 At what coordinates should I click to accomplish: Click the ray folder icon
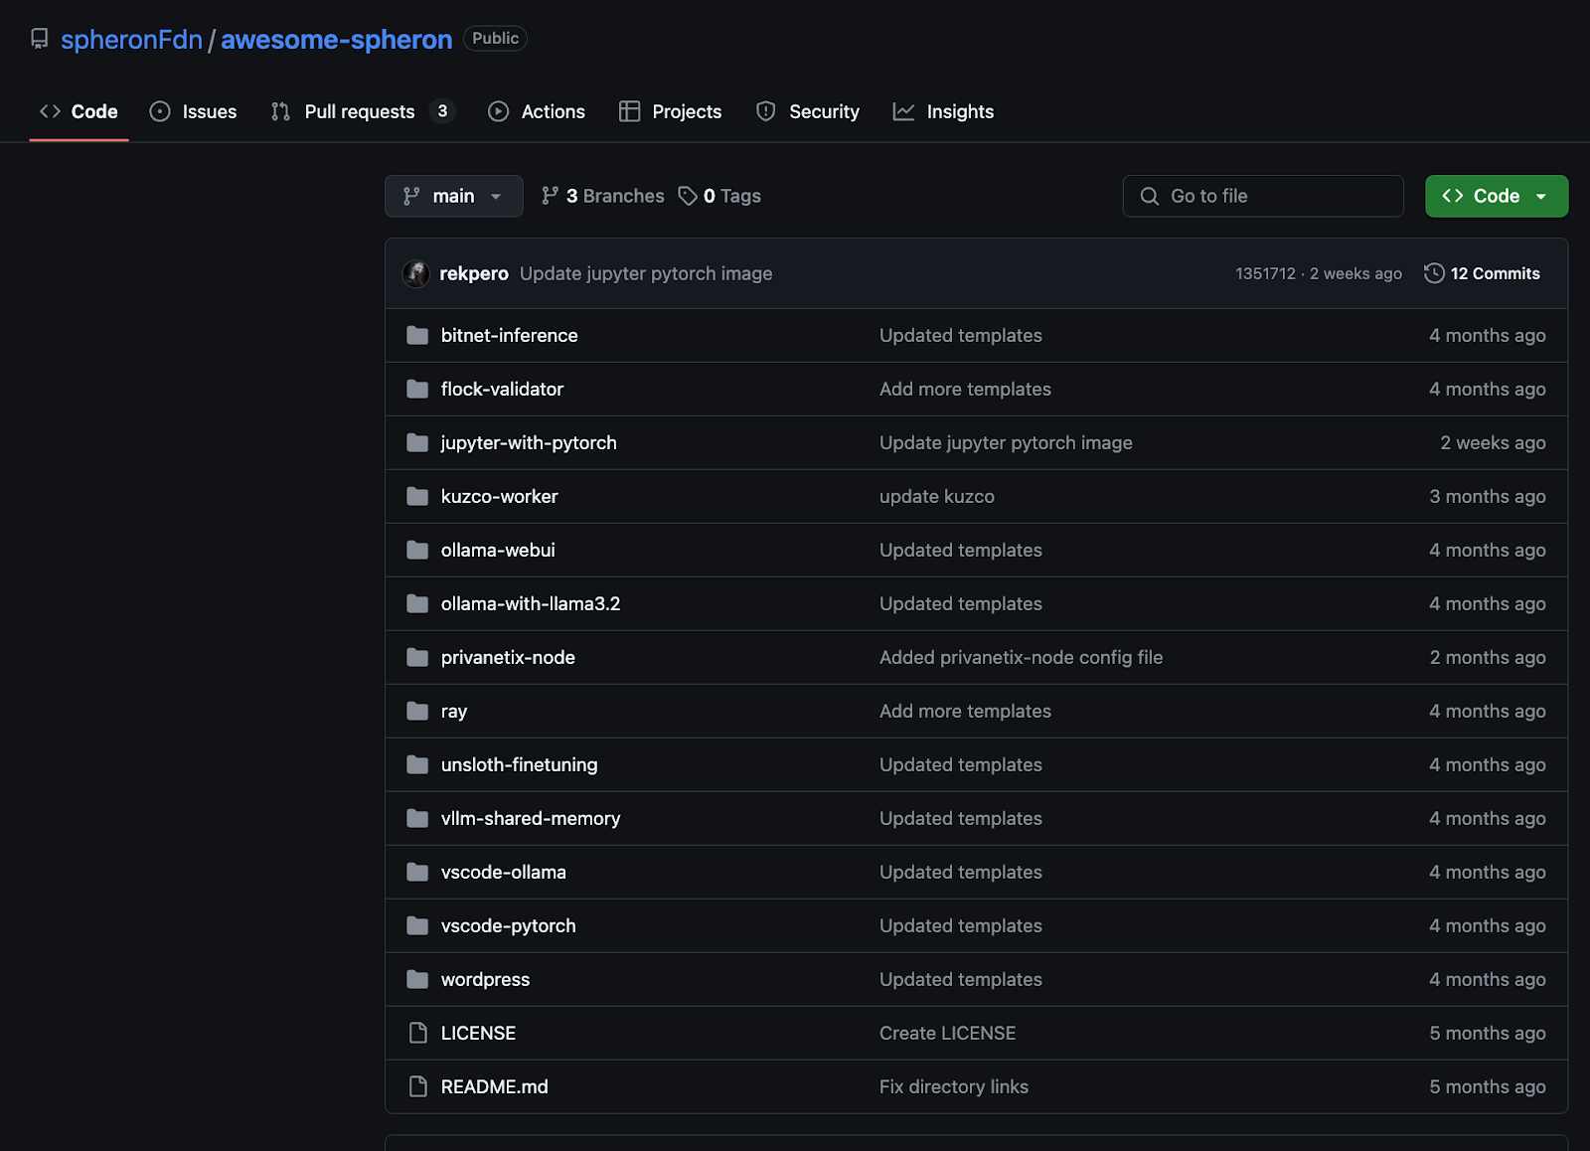417,711
